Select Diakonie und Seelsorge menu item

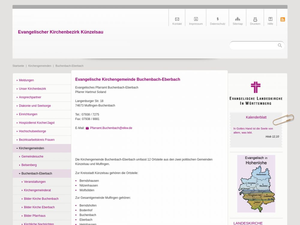pos(35,106)
